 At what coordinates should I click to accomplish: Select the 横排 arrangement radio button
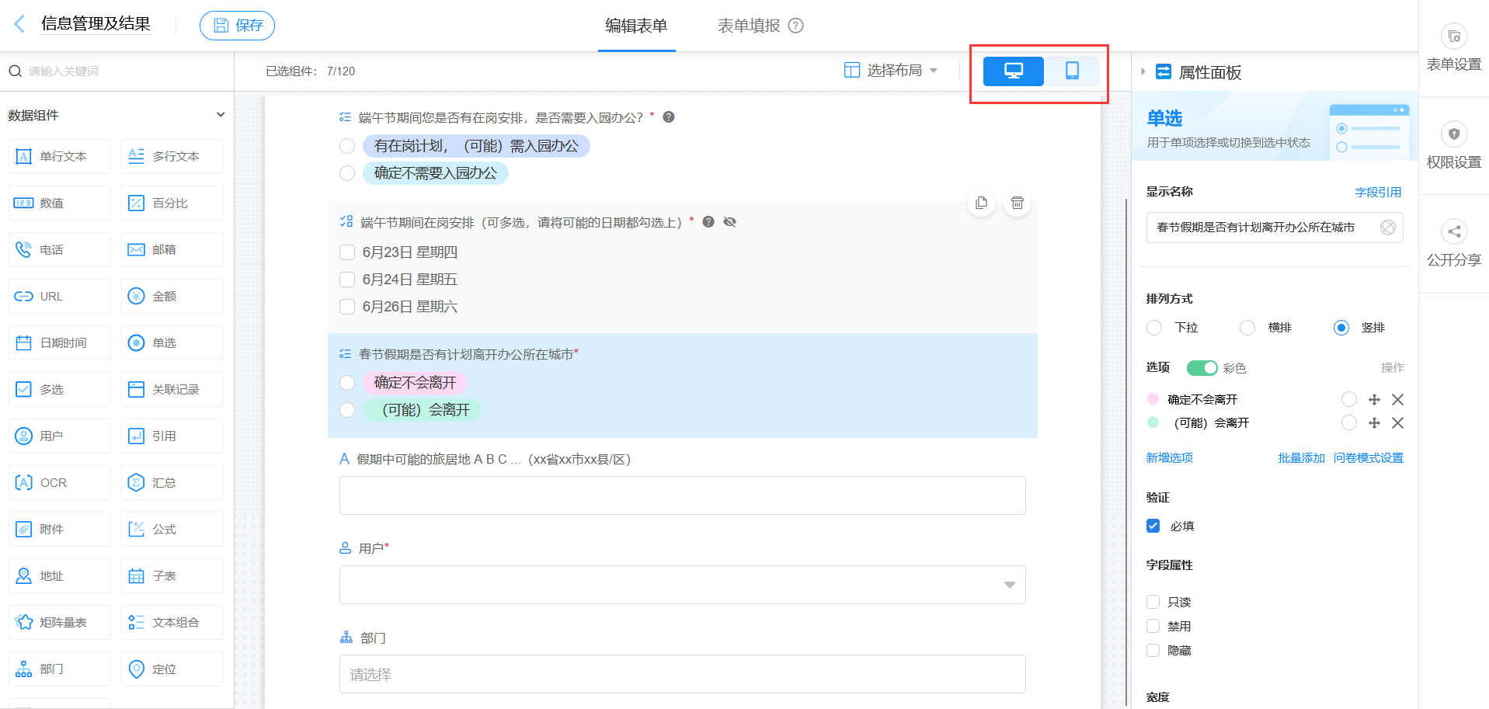[x=1247, y=327]
